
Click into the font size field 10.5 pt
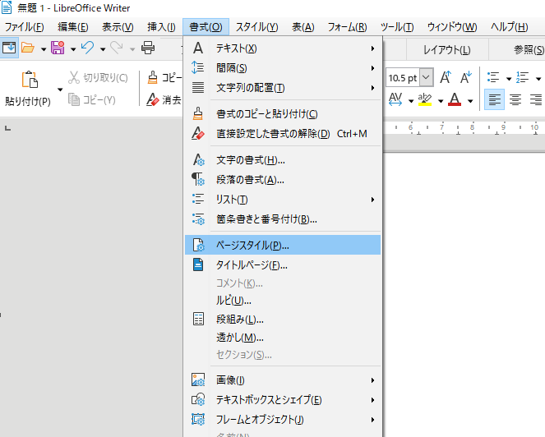[x=403, y=77]
